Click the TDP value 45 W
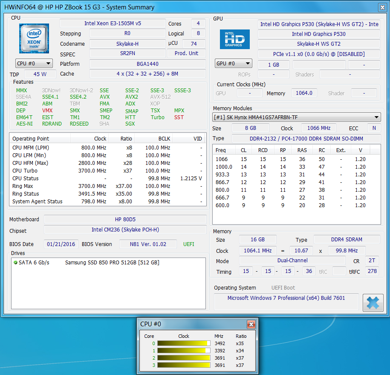The image size is (390, 375). pos(40,74)
